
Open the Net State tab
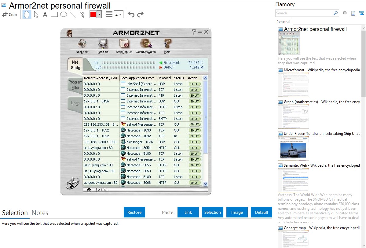tap(75, 65)
